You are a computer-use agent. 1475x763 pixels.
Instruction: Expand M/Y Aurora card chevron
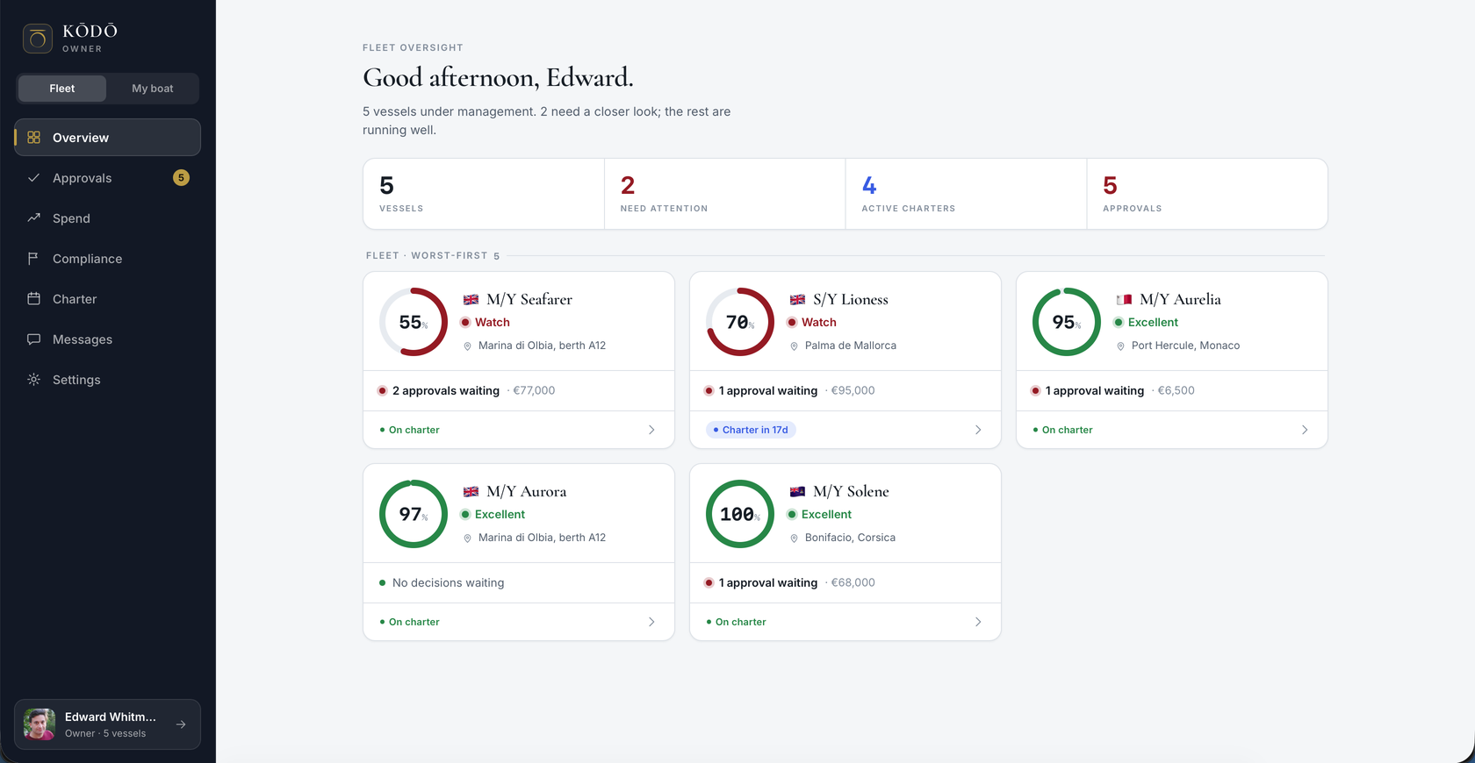click(651, 622)
